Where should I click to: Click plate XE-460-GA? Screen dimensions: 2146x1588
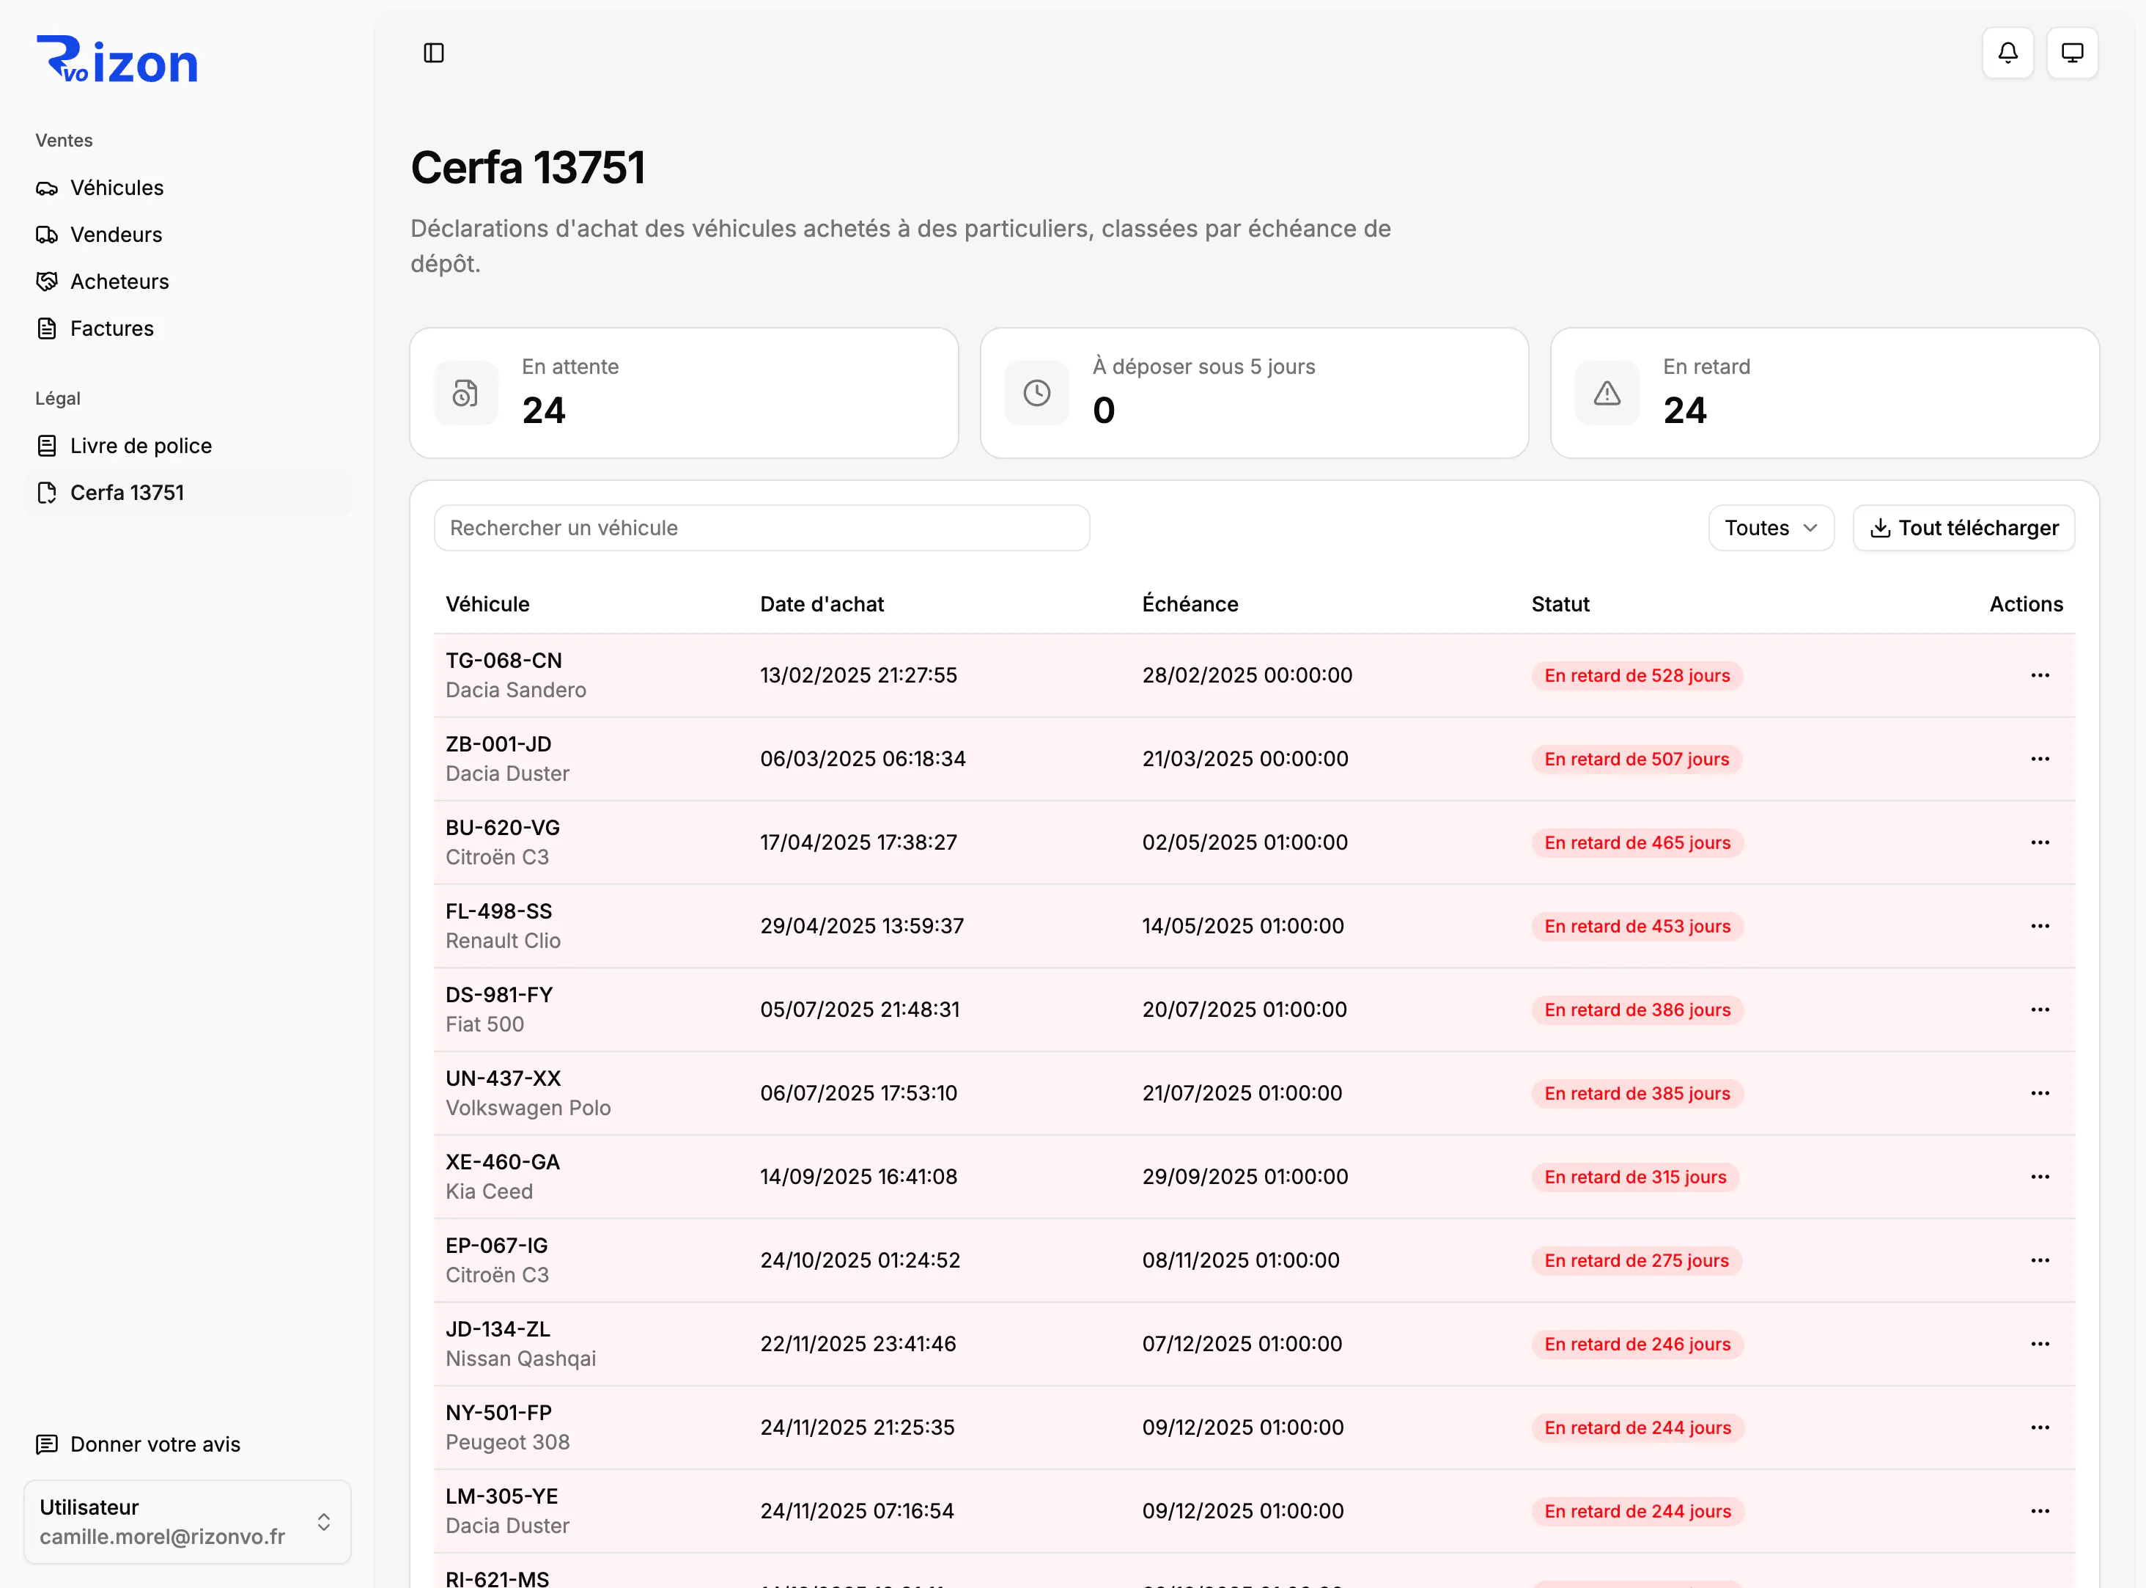503,1162
